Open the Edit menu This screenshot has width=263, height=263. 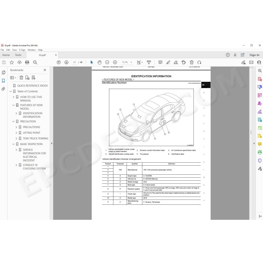click(8, 50)
